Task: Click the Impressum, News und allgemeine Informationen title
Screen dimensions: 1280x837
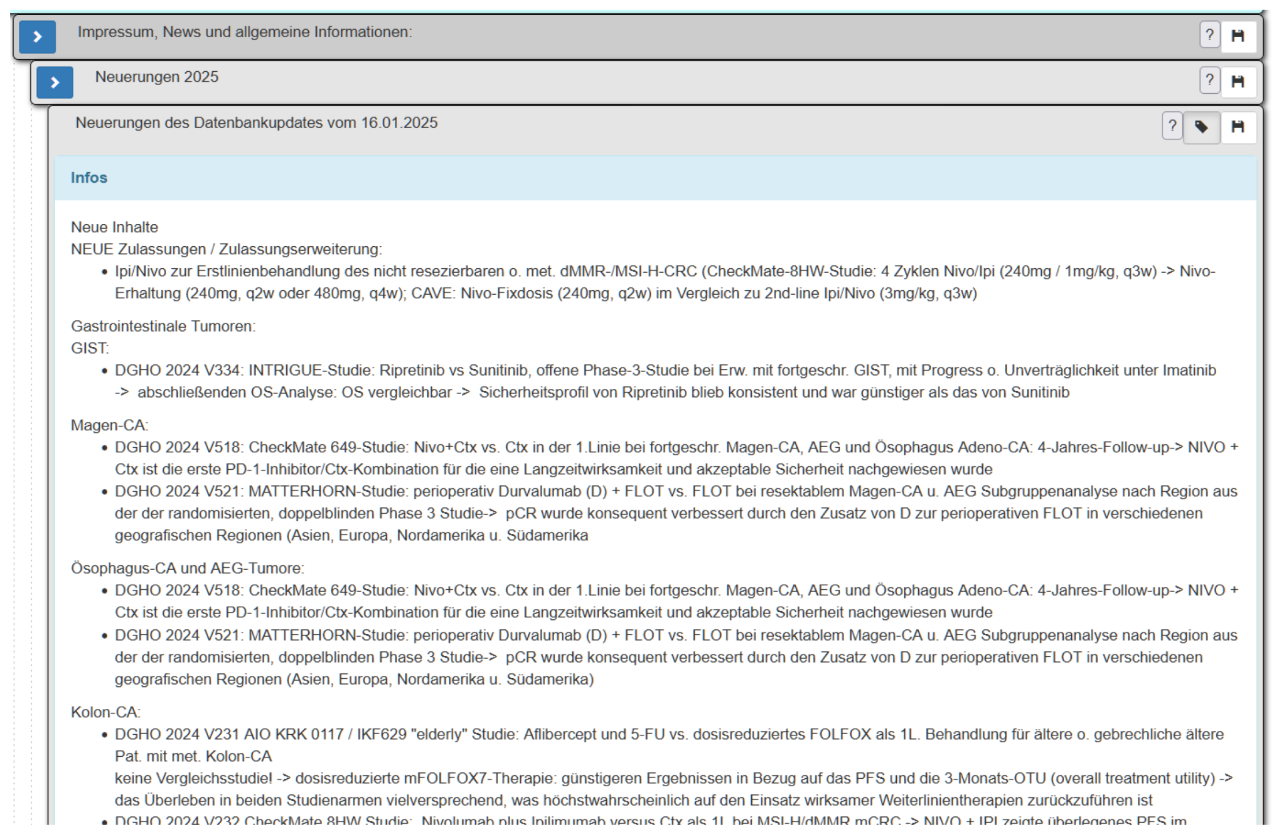Action: coord(245,32)
